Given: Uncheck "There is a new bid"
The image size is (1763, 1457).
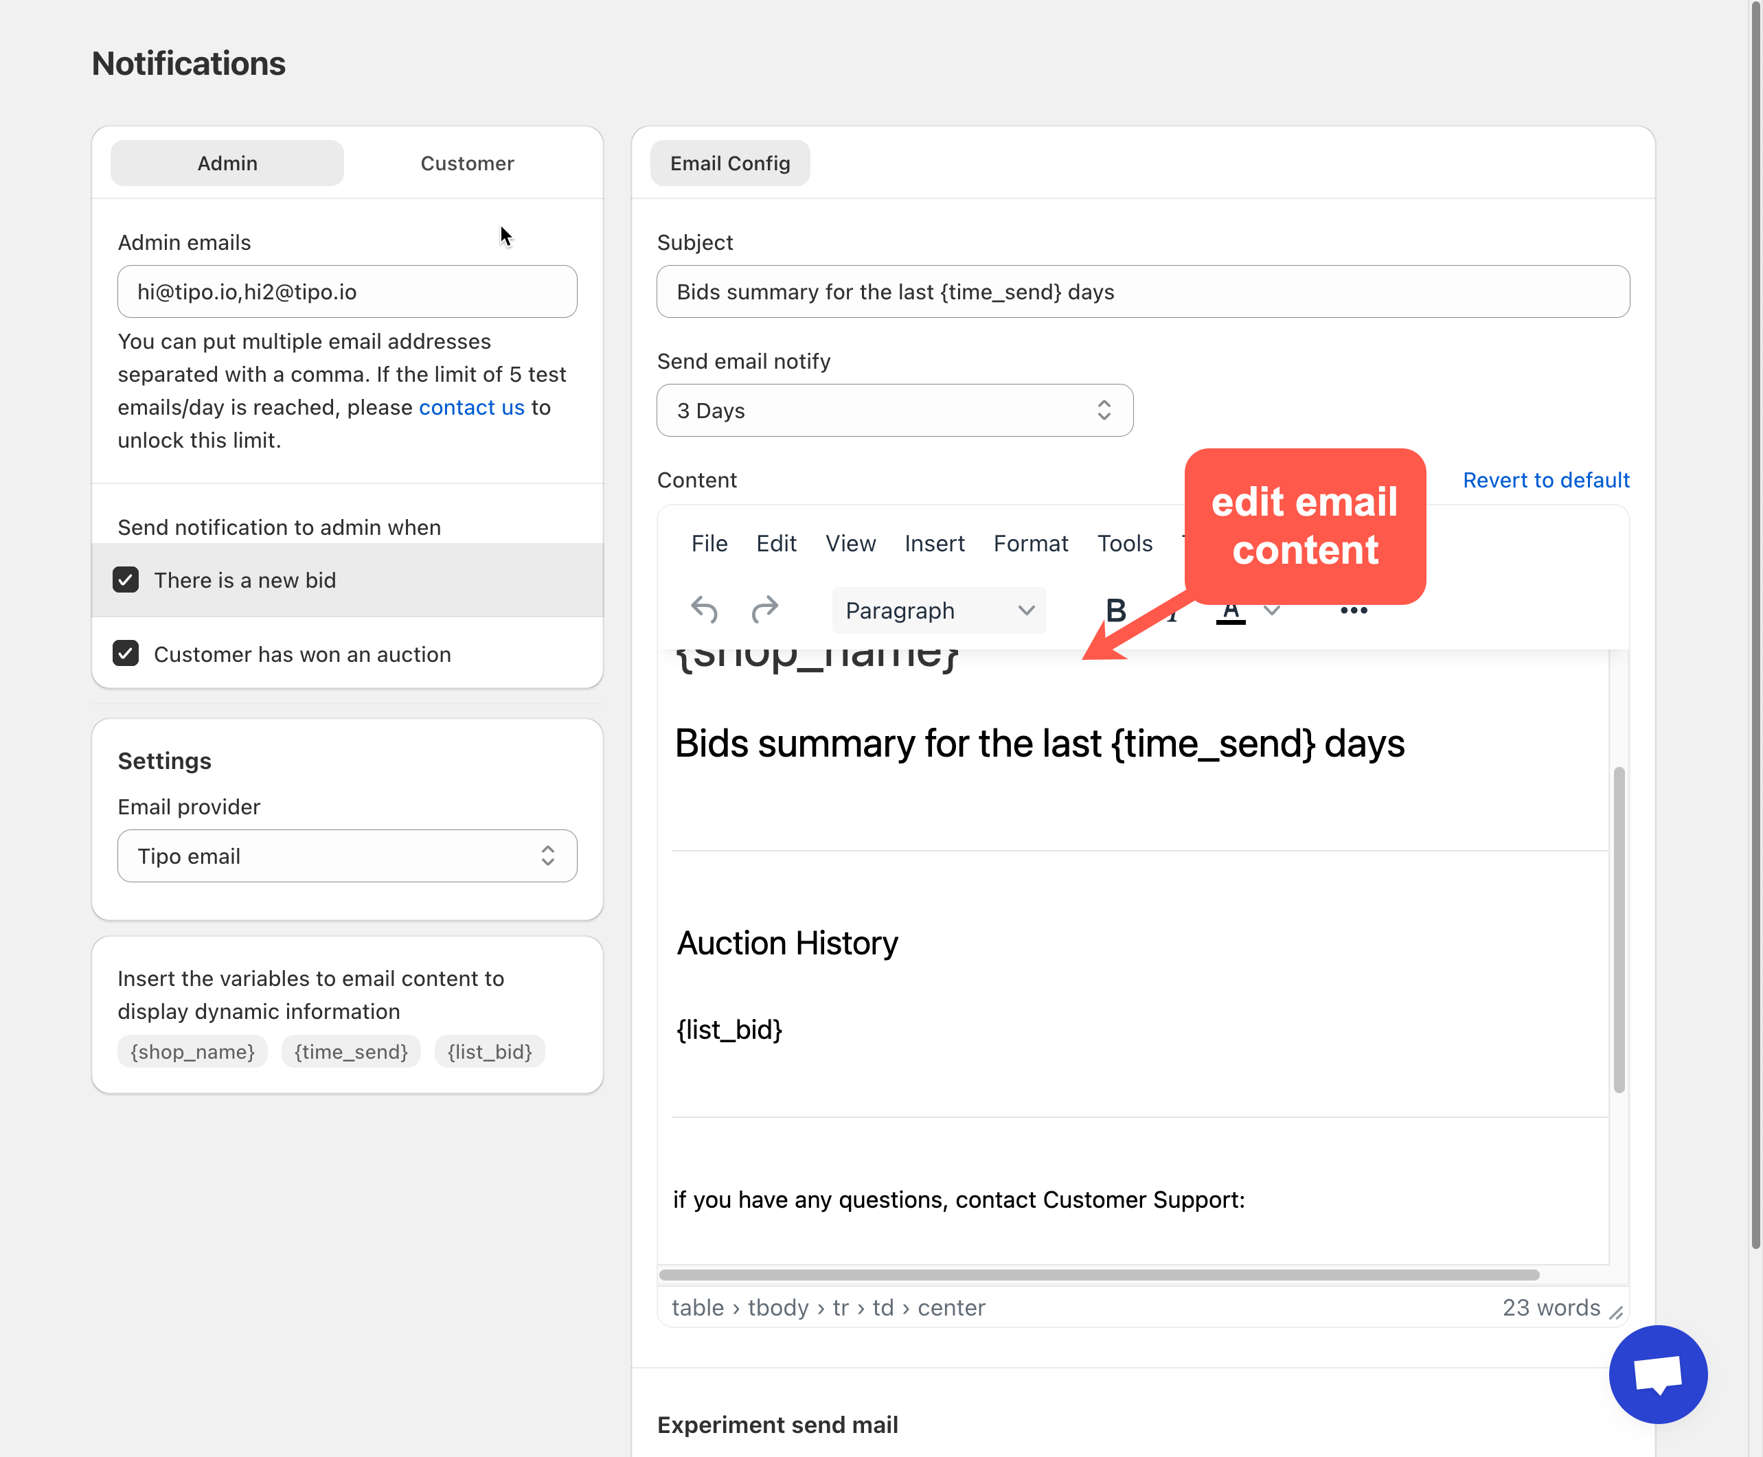Looking at the screenshot, I should pos(126,580).
